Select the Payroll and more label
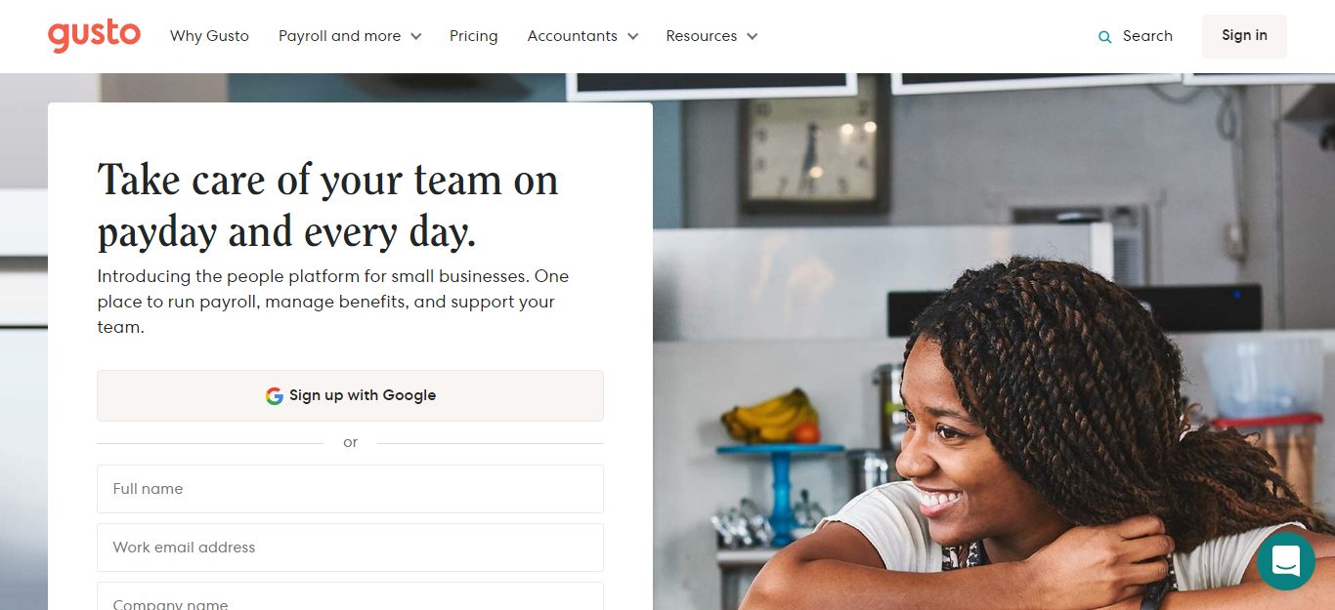1335x610 pixels. coord(339,36)
